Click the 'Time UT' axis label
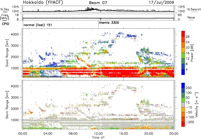The image size is (201, 139). tap(98, 137)
